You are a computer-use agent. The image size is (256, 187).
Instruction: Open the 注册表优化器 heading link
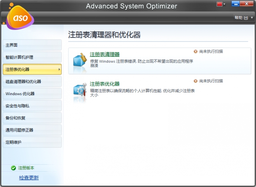coord(105,84)
